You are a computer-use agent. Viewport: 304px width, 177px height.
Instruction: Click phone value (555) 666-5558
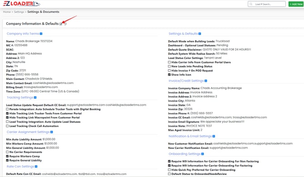click(x=27, y=74)
